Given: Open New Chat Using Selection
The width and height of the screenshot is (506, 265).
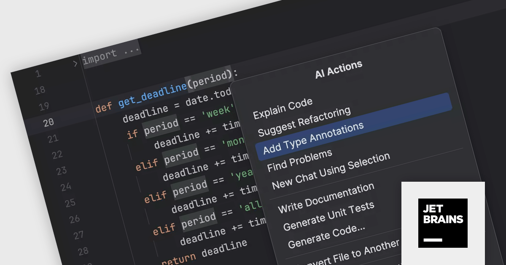Looking at the screenshot, I should tap(331, 171).
